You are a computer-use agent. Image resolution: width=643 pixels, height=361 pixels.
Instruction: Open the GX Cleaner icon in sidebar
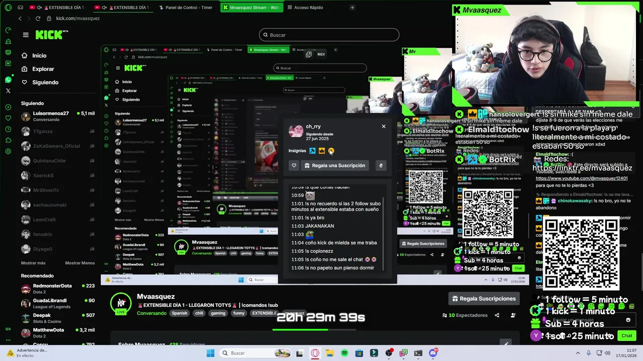8,41
